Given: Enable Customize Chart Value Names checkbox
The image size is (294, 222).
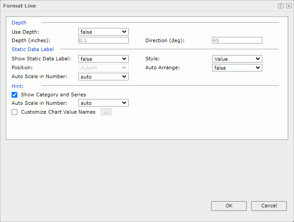Looking at the screenshot, I should pyautogui.click(x=15, y=112).
